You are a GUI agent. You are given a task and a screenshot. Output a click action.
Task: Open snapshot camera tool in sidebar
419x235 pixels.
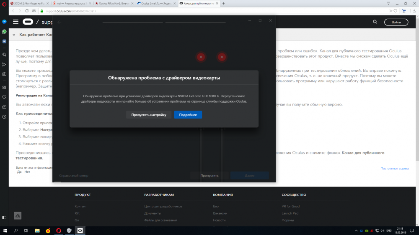point(4,74)
